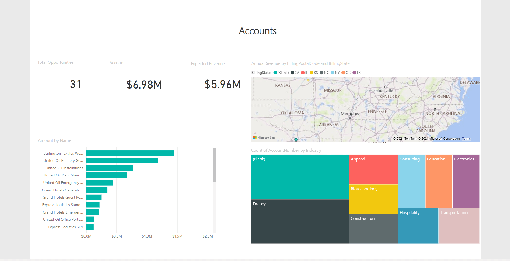The image size is (510, 261).
Task: Click the Microsoft Bing logo on map
Action: 264,138
